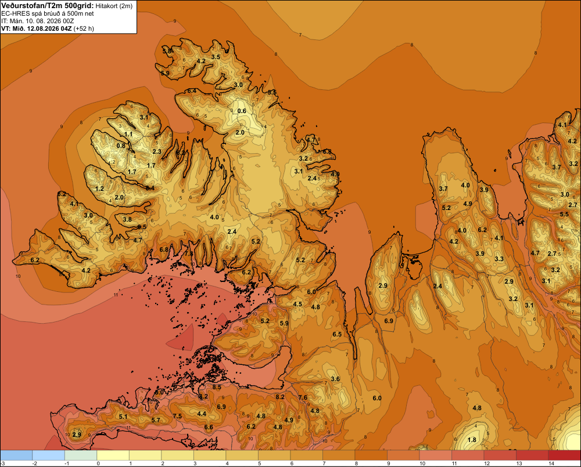Click the '5.8' temperature value
Screen dimensions: 581x467
pos(167,51)
